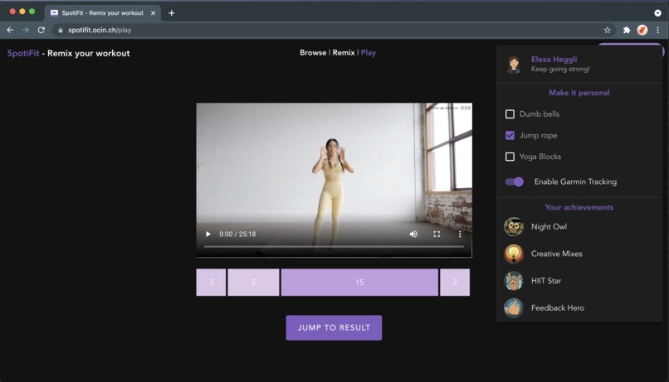
Task: Select the SpotiFit - Remix your workout tab
Action: tap(102, 13)
